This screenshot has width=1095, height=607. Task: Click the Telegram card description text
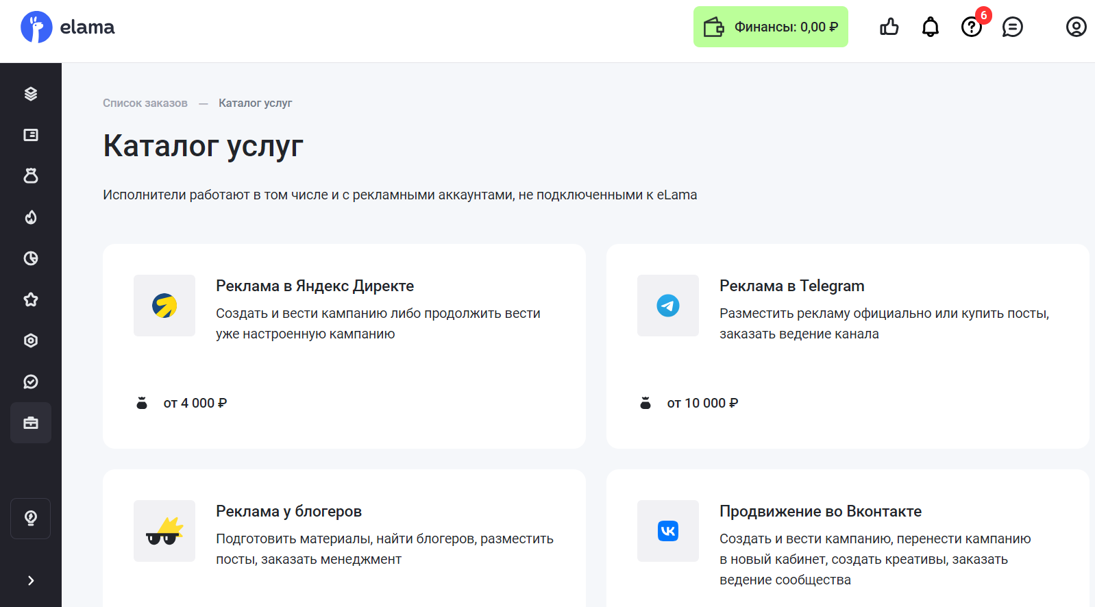(x=884, y=323)
